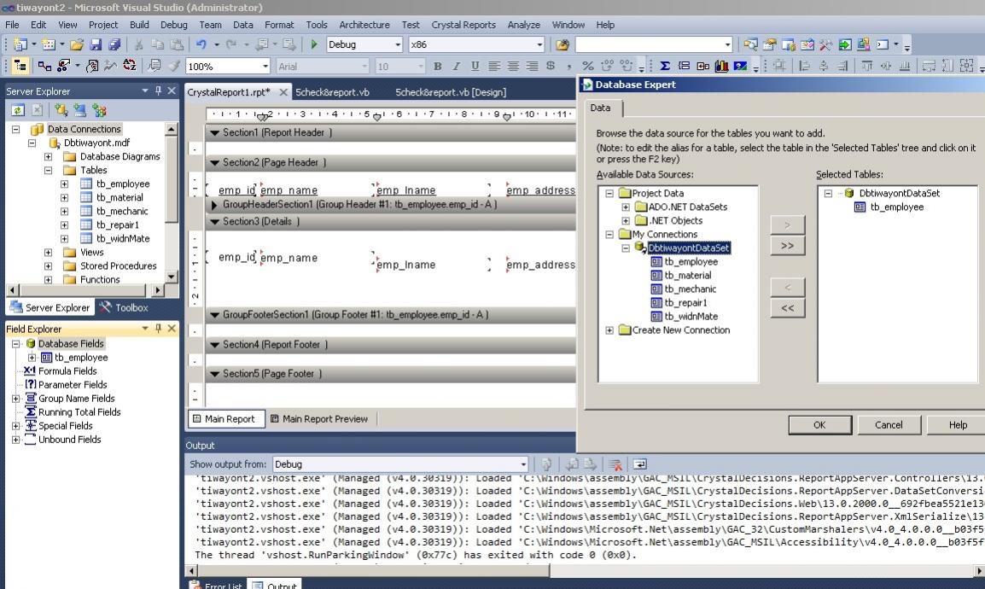Image resolution: width=985 pixels, height=589 pixels.
Task: Click the Italic formatting icon
Action: click(456, 66)
